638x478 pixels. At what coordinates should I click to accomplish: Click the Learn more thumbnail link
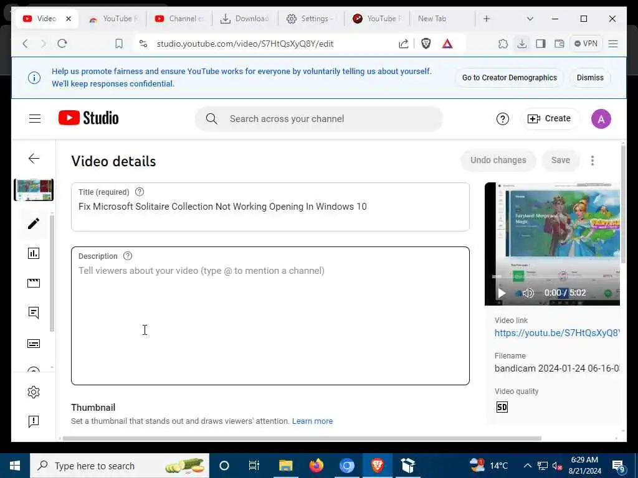313,421
